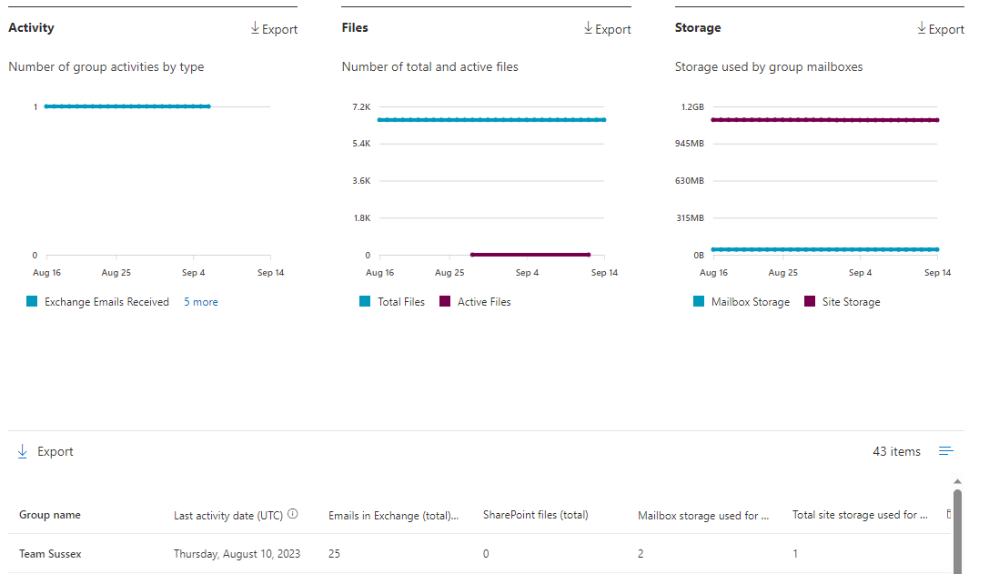Screen dimensions: 989x574
Task: Select the Total site storage used header
Action: click(x=859, y=514)
